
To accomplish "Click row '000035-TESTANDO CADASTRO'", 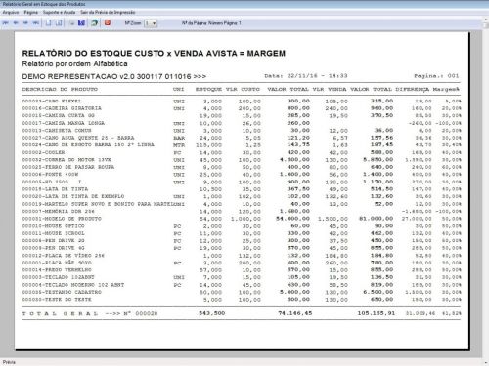I will [x=242, y=292].
